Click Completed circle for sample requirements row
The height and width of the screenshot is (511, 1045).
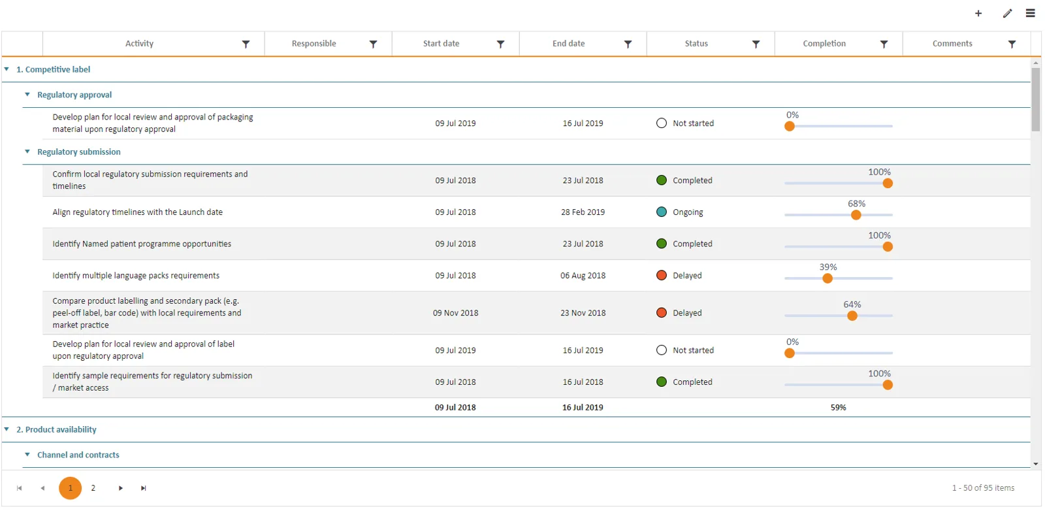point(662,382)
